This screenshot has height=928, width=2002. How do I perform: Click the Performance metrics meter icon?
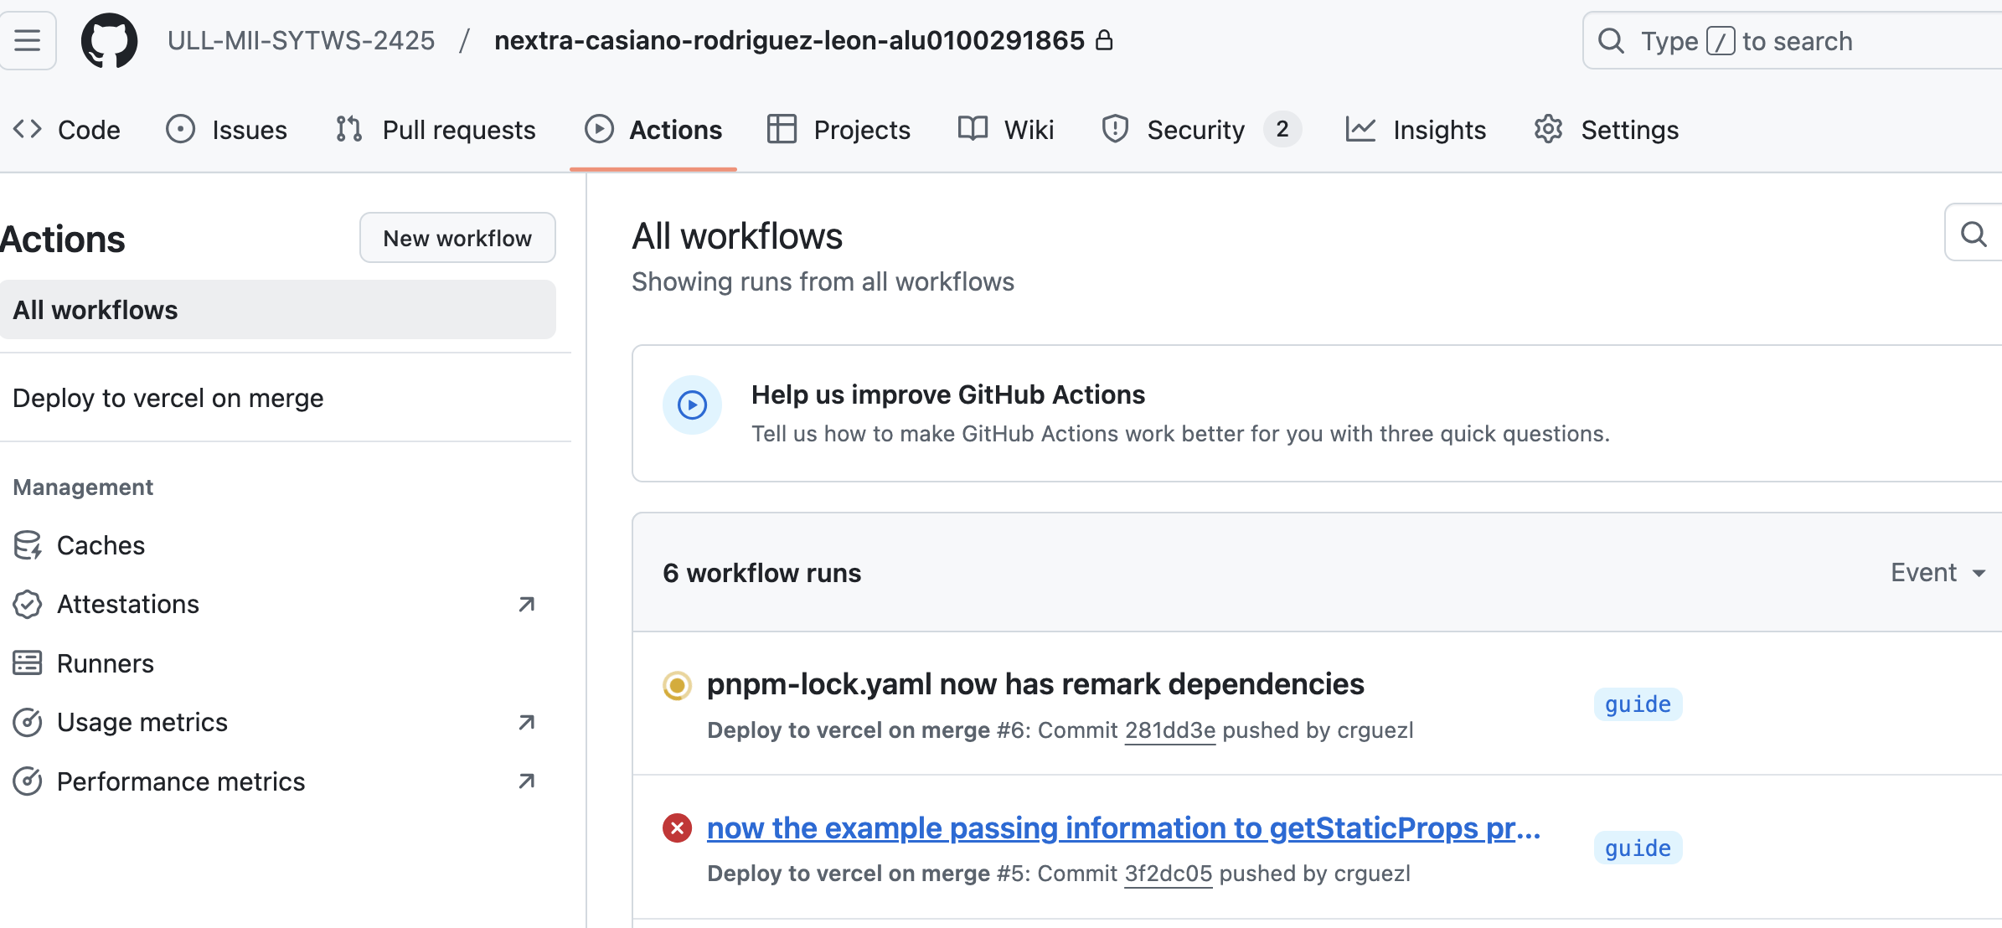[x=28, y=781]
